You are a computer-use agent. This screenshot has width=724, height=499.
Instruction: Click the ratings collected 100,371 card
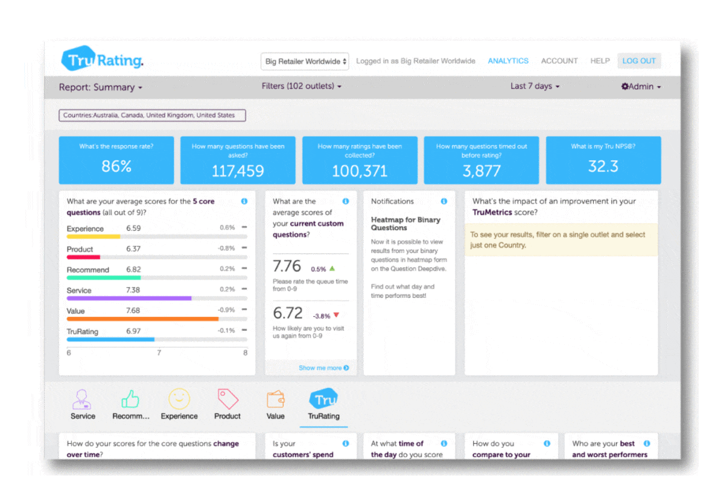(x=360, y=160)
